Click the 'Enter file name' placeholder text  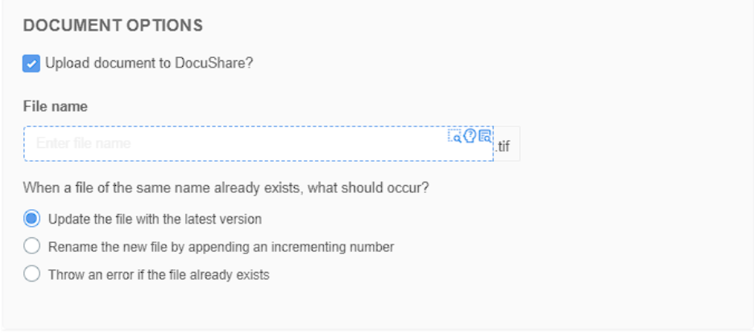[x=83, y=143]
